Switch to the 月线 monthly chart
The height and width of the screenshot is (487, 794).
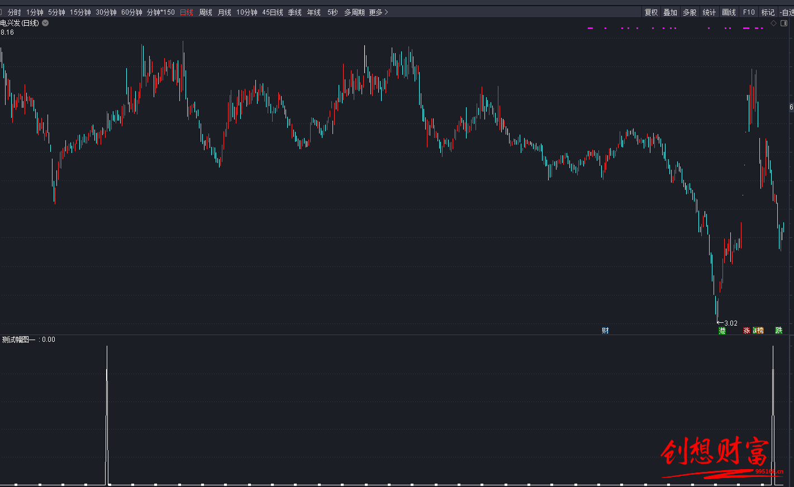225,12
